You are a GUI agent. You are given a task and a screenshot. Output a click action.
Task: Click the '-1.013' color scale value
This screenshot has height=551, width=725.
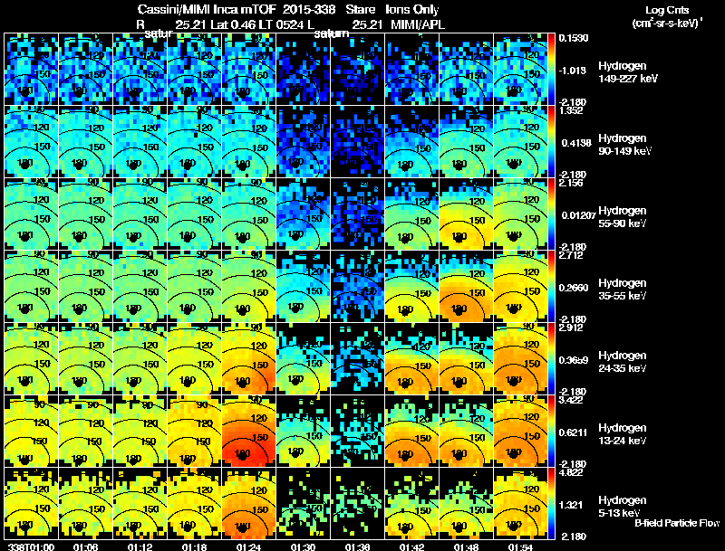click(x=572, y=71)
